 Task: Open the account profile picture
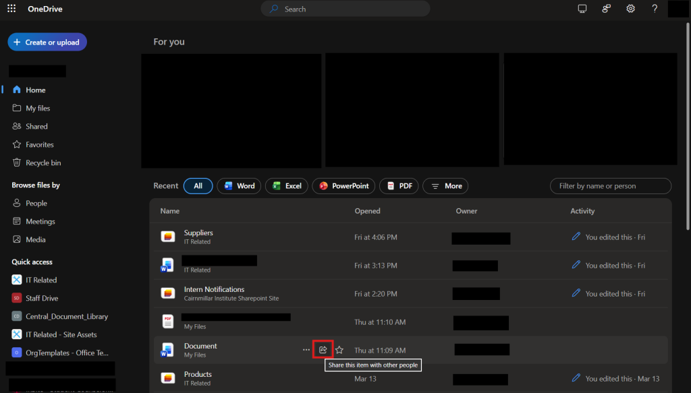coord(678,9)
